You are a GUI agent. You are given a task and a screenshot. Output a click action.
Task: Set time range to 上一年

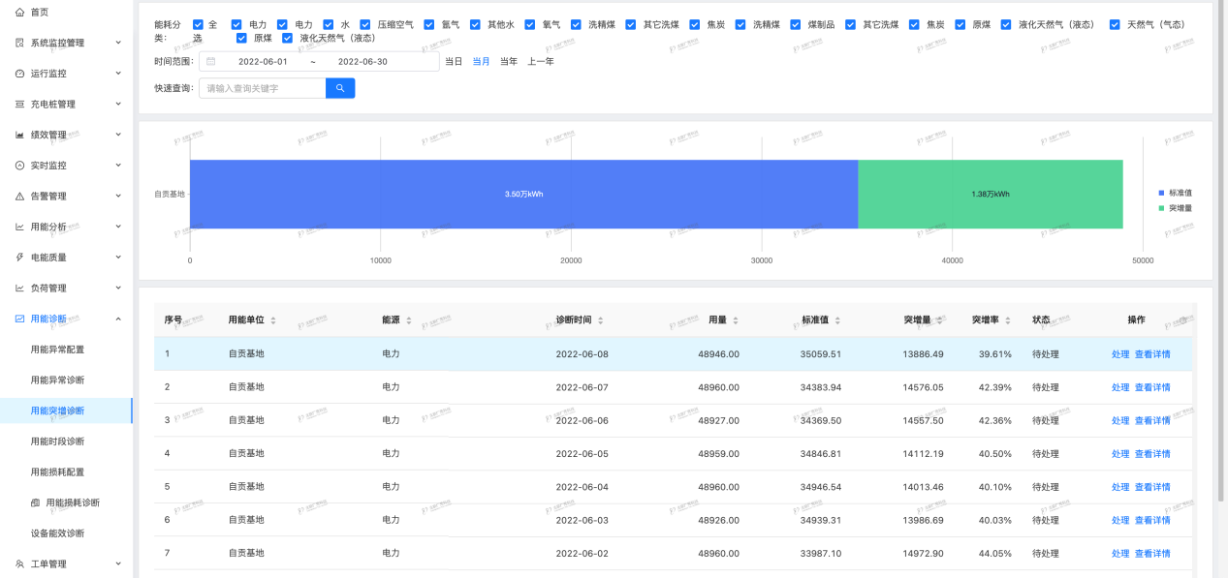[x=541, y=61]
